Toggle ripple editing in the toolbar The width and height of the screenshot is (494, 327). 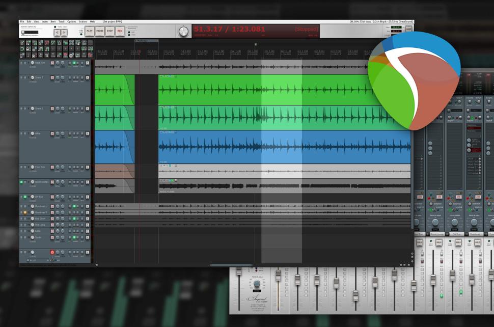[40, 49]
